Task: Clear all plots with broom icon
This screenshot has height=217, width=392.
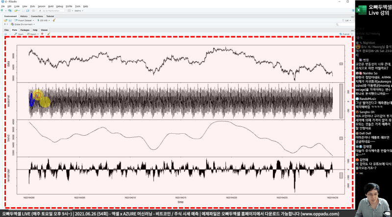Action: [49, 34]
